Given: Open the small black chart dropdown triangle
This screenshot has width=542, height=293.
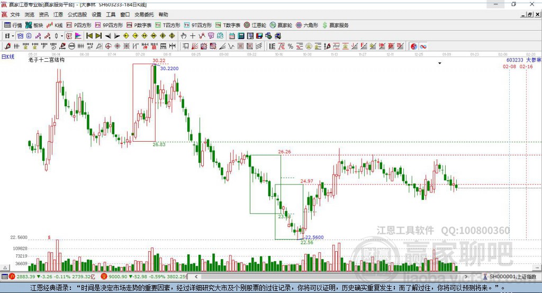Looking at the screenshot, I should tap(440, 63).
